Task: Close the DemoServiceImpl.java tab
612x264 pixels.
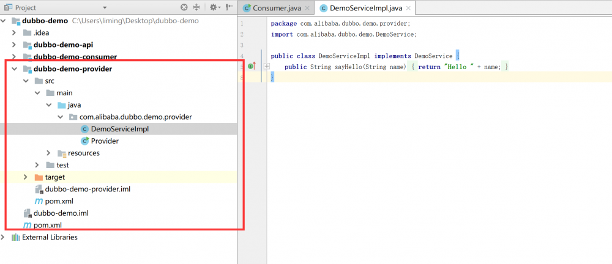Action: click(x=408, y=9)
